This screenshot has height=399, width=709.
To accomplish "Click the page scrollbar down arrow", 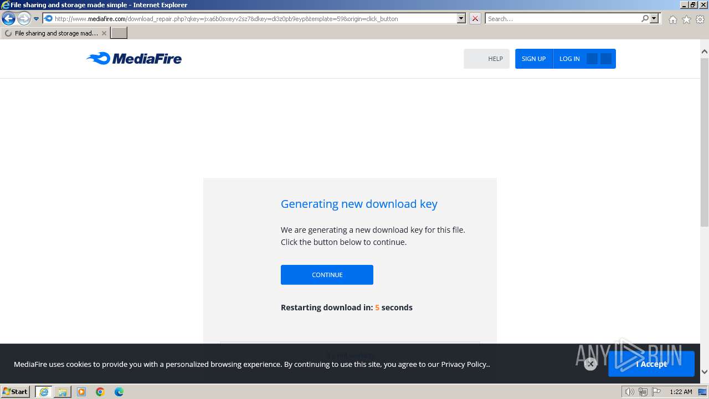I will coord(705,372).
